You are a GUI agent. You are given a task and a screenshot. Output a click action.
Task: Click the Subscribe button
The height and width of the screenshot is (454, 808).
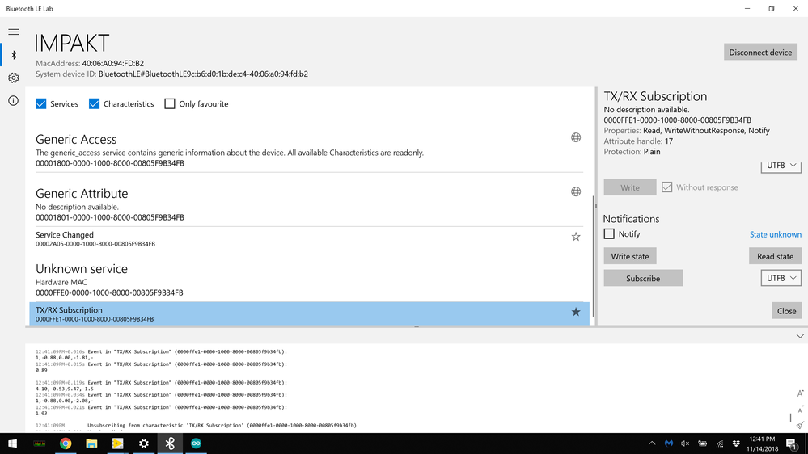pos(643,278)
